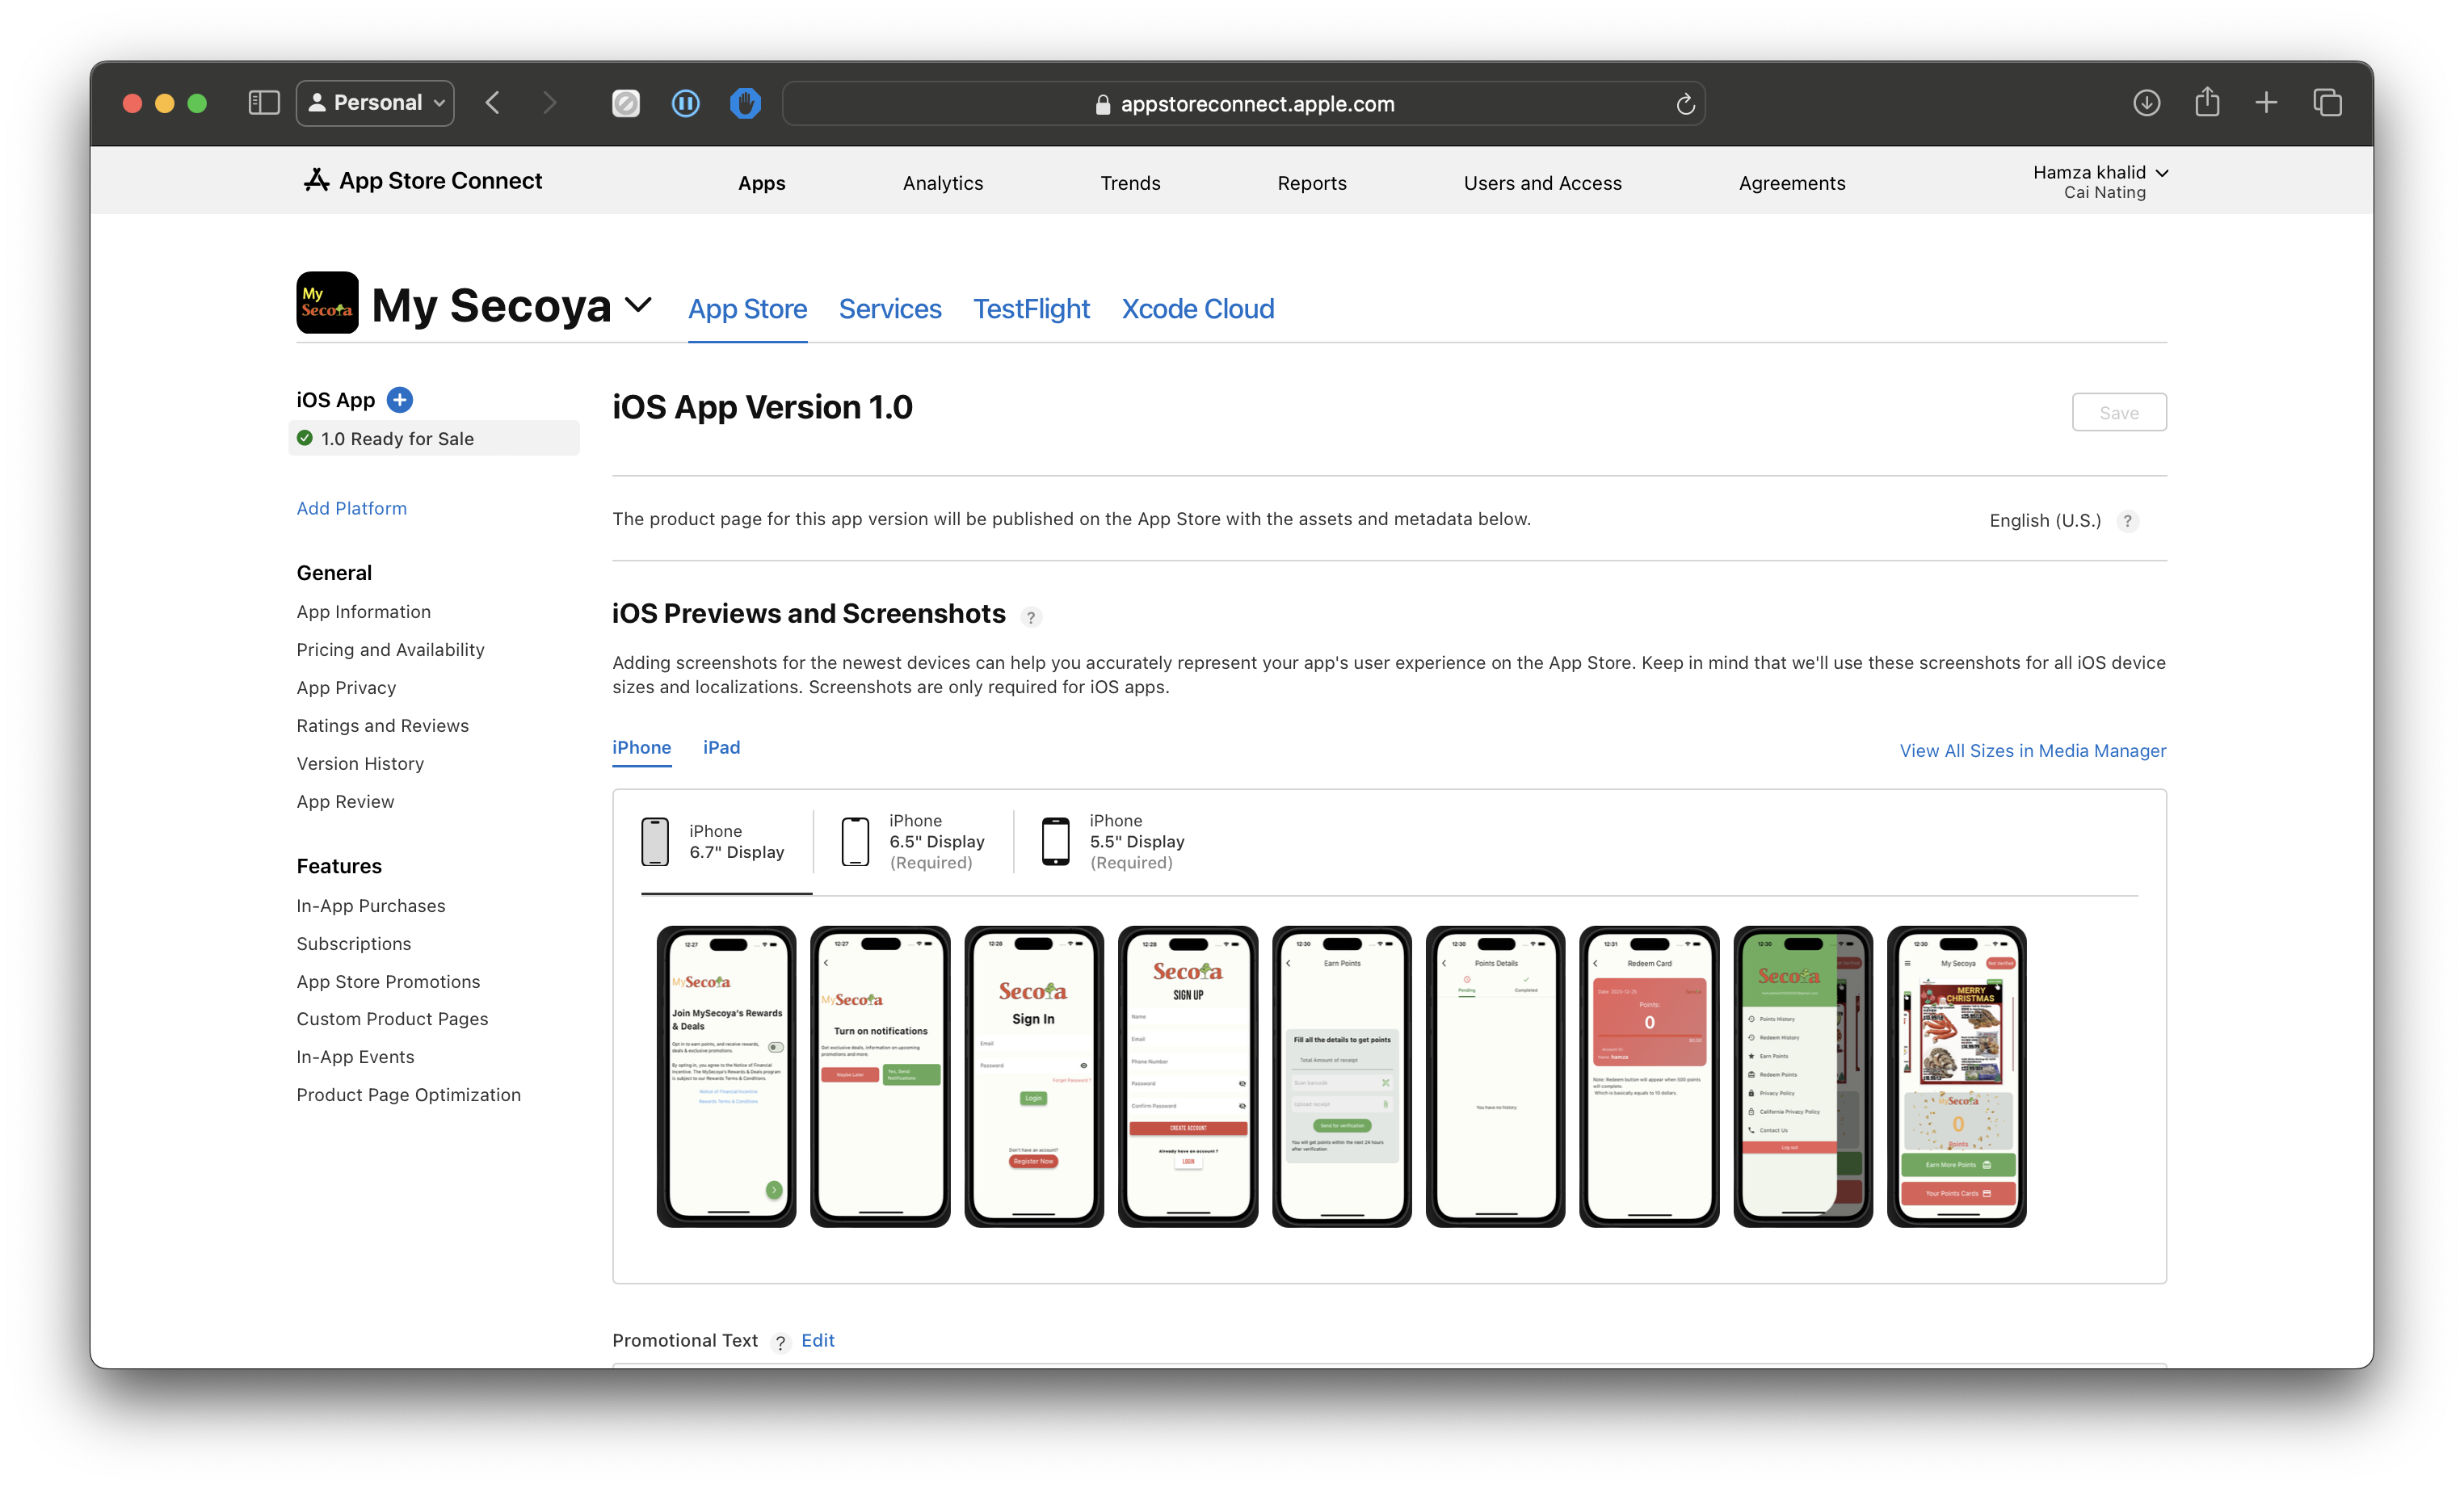Switch to the Xcode Cloud tab

pyautogui.click(x=1197, y=309)
